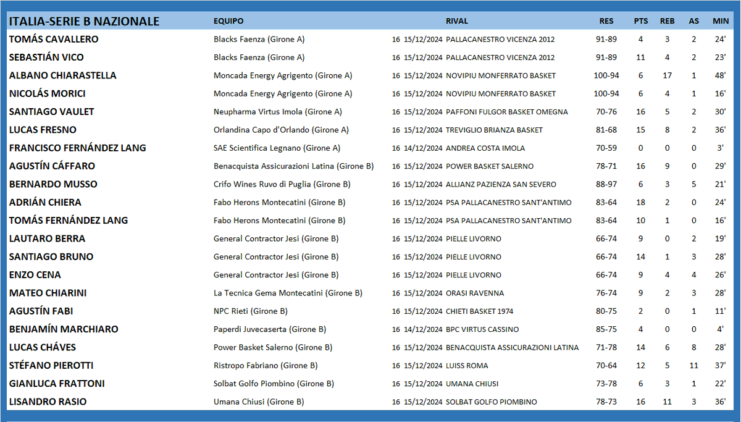Viewport: 741px width, 422px height.
Task: Select SANTIAGO BRUNO name cell
Action: click(x=51, y=256)
